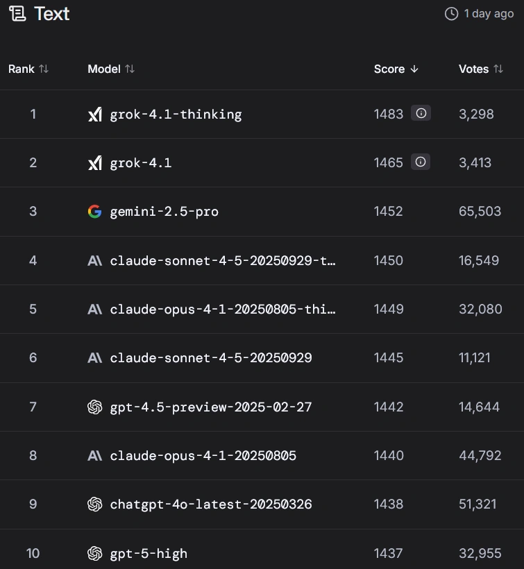
Task: Open the gemini-2.5-pro model entry
Action: coord(164,212)
